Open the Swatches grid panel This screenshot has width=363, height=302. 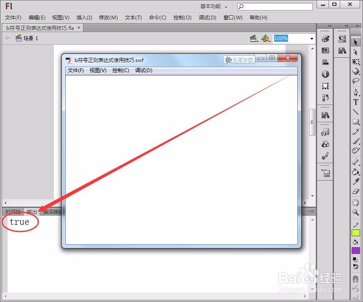click(x=325, y=50)
